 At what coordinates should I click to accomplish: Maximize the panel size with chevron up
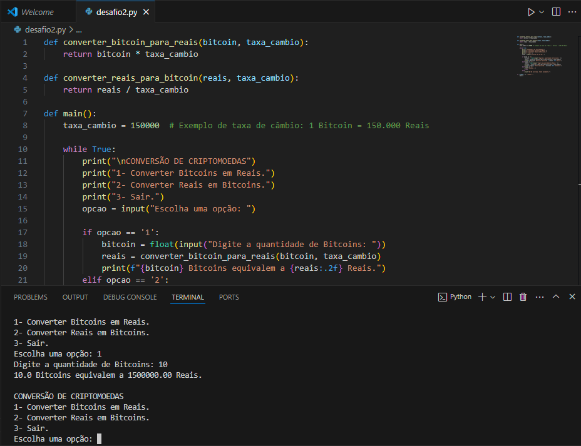[556, 297]
